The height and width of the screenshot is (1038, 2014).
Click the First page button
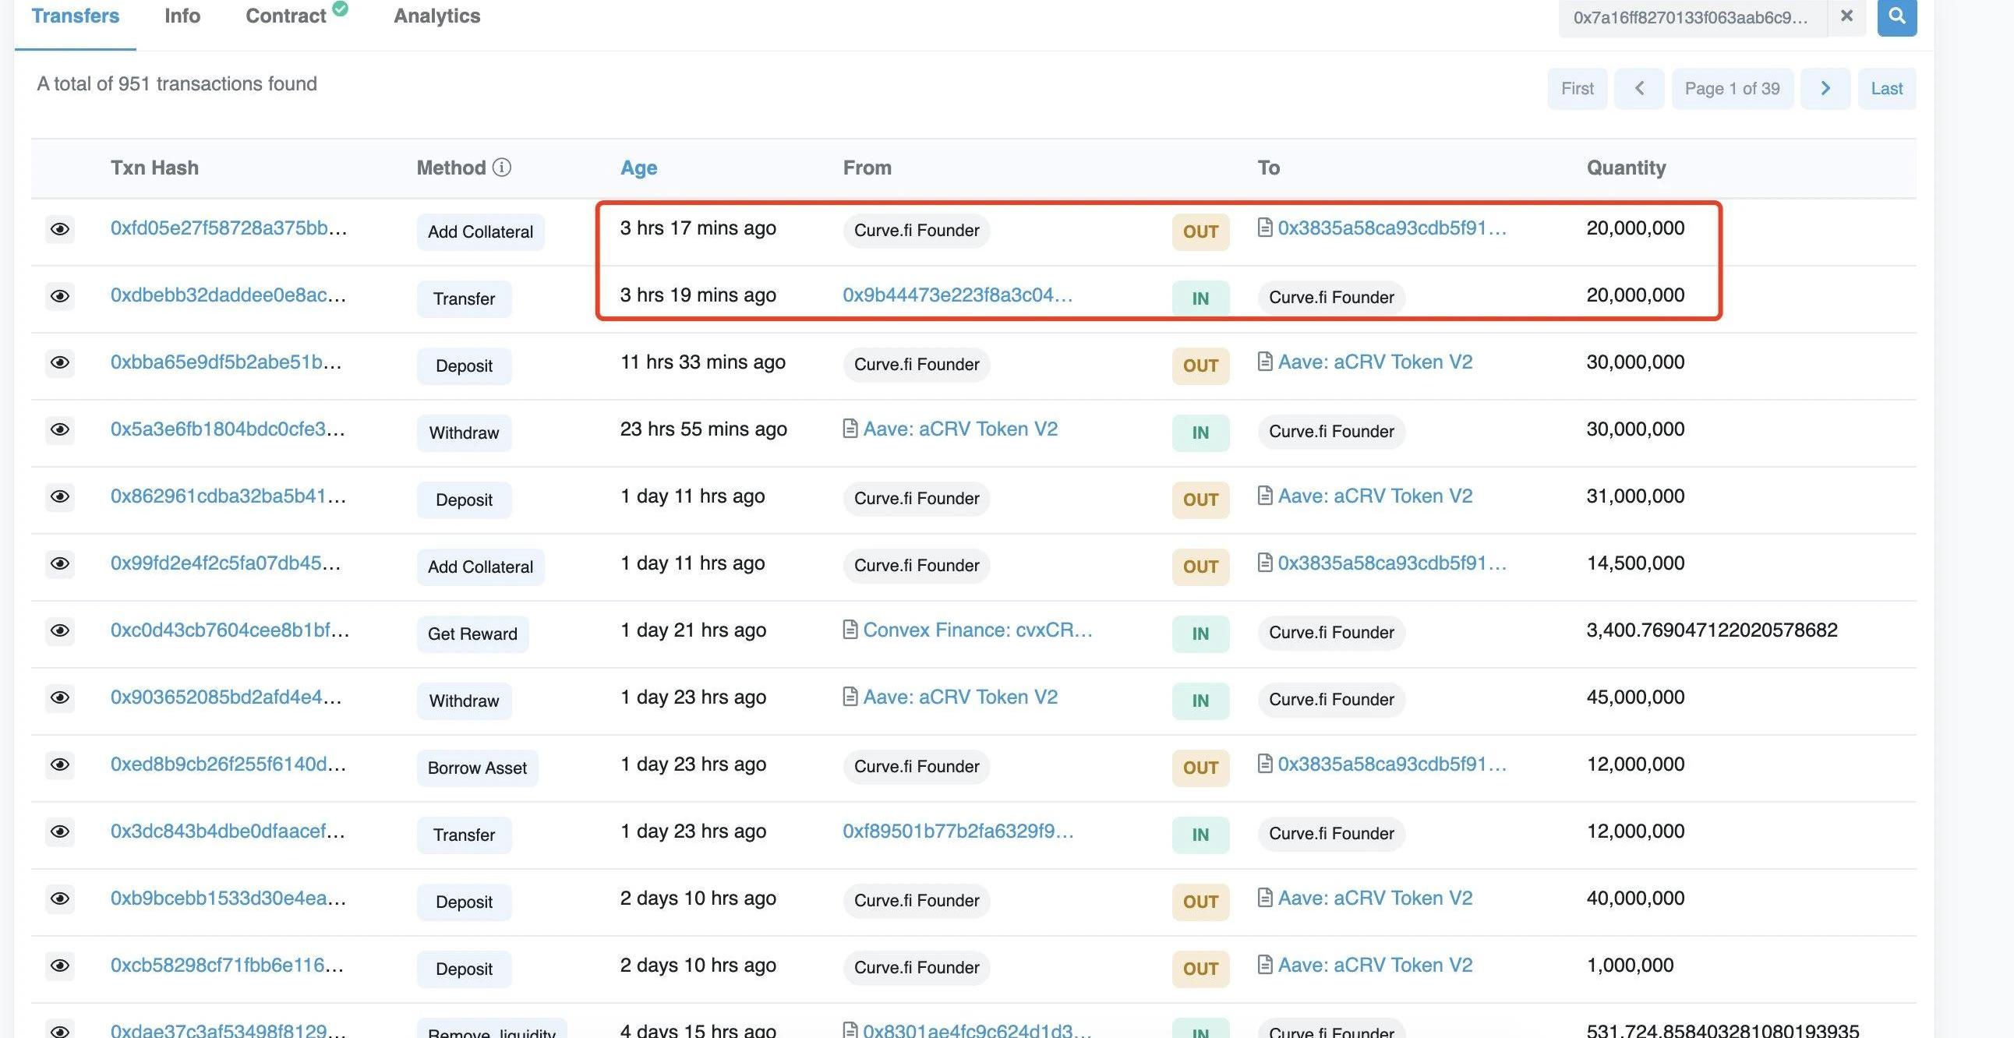click(x=1576, y=88)
